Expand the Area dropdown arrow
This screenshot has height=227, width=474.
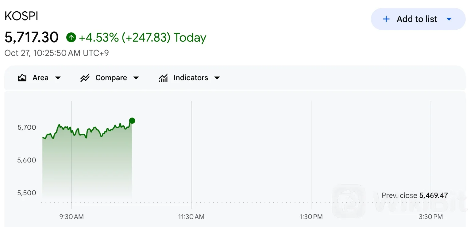click(x=58, y=78)
